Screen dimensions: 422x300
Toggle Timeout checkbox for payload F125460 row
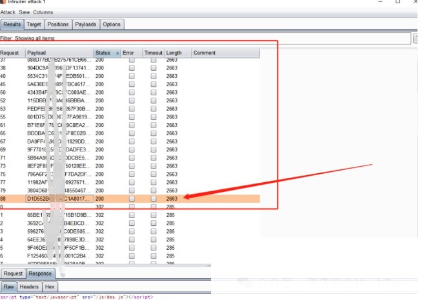[154, 256]
